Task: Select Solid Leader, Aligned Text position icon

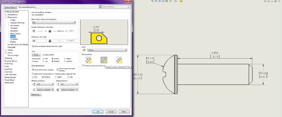Action: click(88, 60)
